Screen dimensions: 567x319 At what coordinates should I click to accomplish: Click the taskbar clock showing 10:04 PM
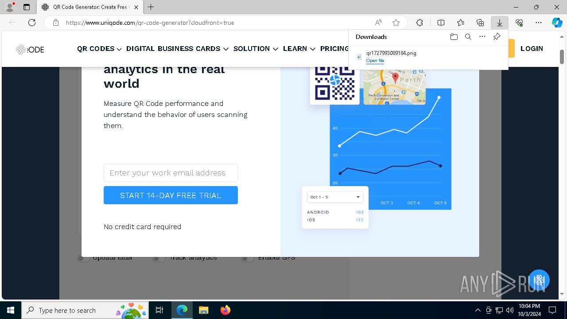(x=529, y=310)
